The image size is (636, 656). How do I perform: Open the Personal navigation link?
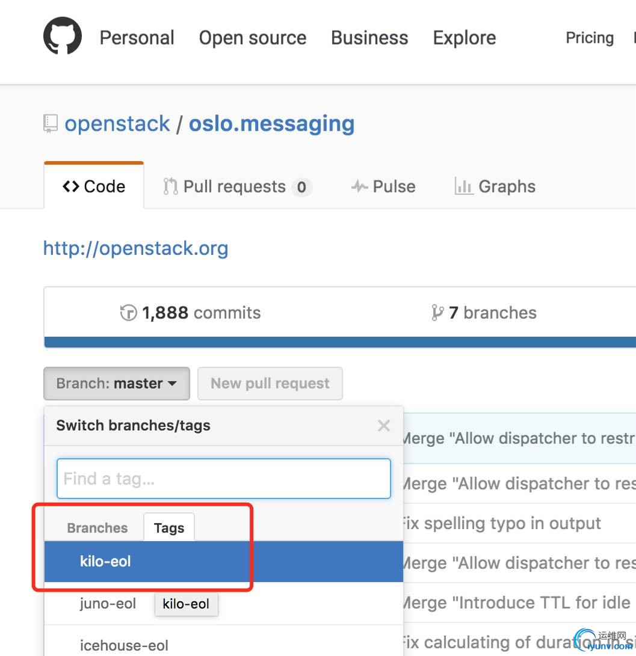(137, 38)
